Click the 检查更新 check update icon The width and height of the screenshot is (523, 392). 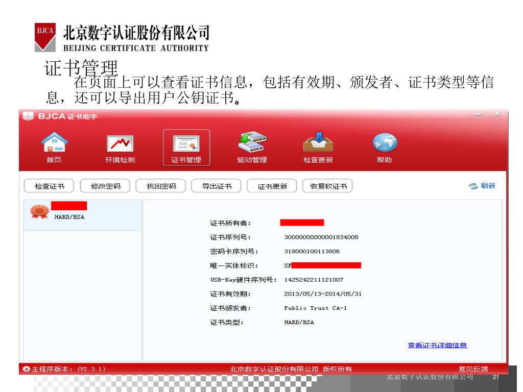pyautogui.click(x=318, y=148)
